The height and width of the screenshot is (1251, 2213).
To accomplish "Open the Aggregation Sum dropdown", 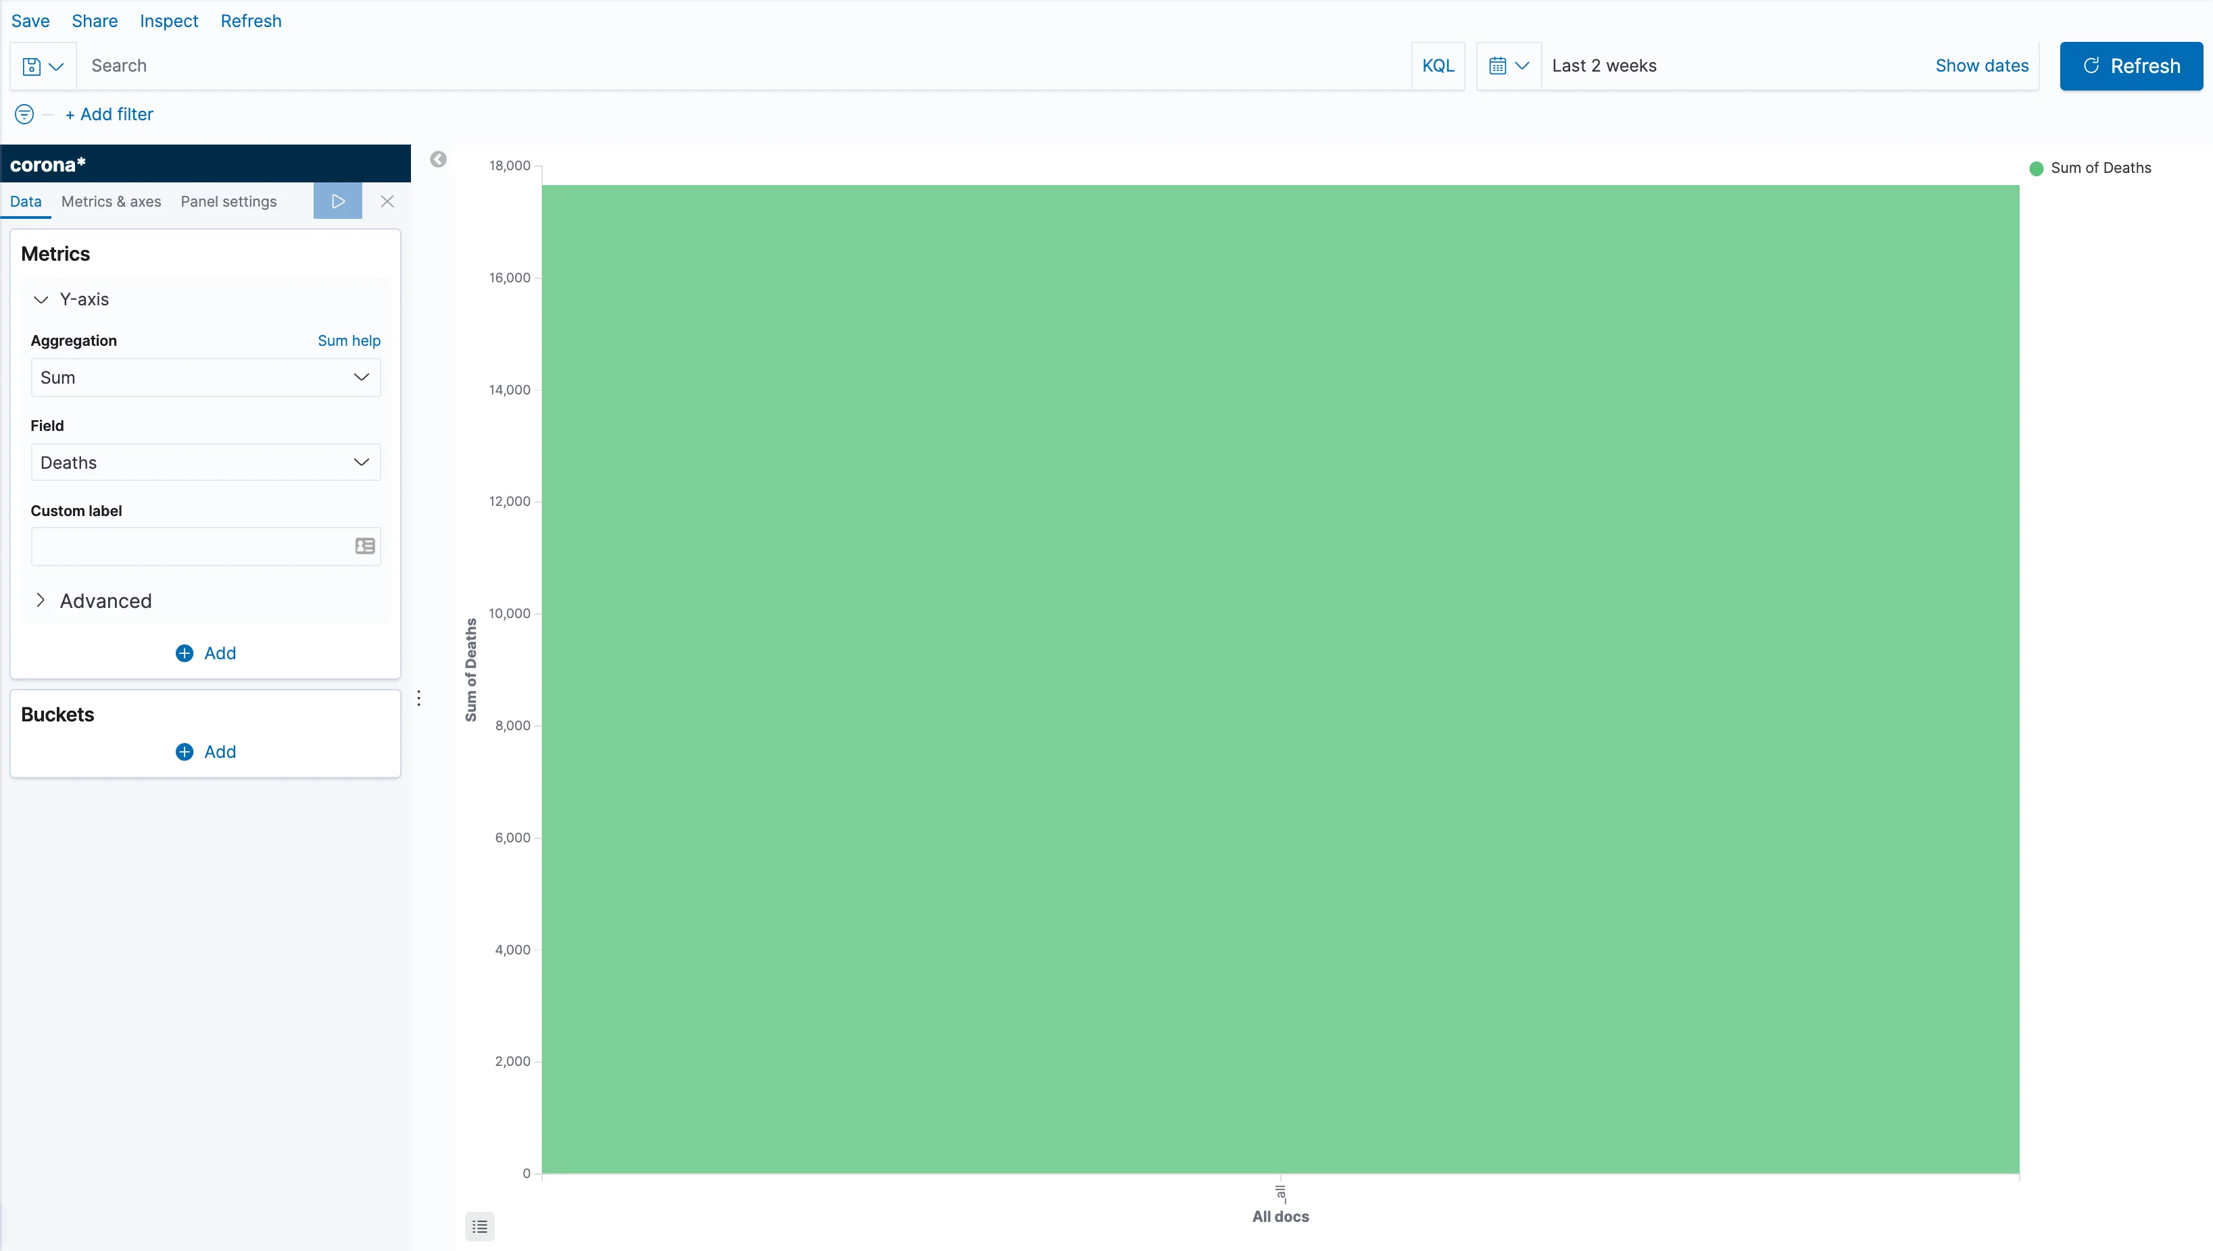I will point(205,378).
